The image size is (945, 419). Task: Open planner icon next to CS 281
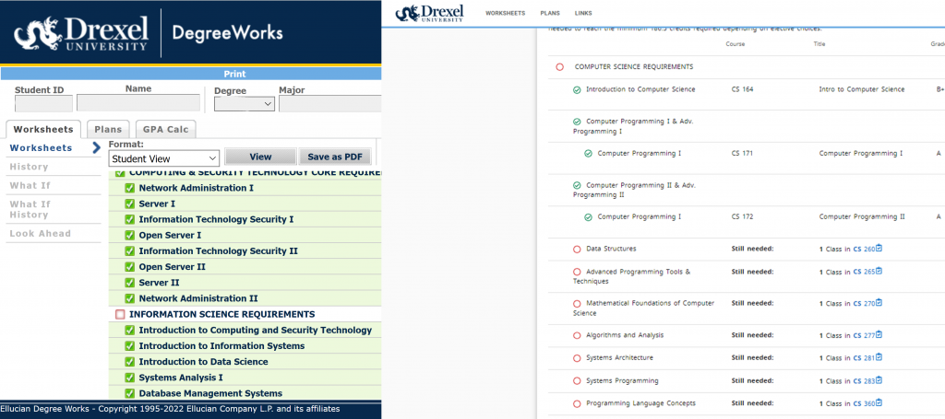879,357
